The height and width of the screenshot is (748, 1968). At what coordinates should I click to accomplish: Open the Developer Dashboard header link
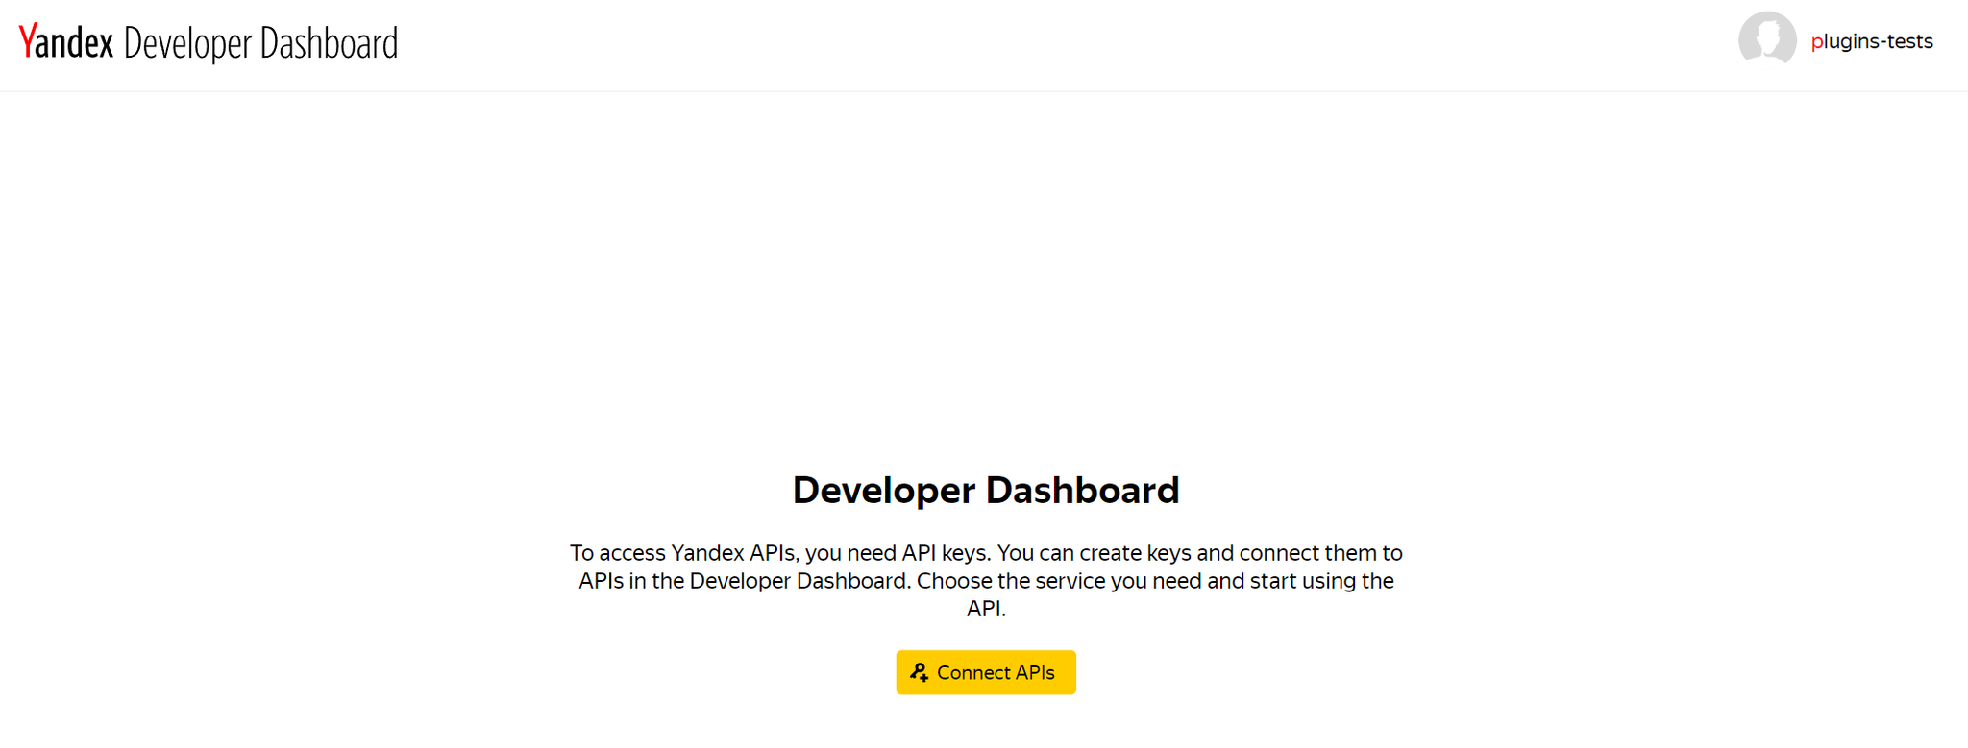(x=260, y=44)
